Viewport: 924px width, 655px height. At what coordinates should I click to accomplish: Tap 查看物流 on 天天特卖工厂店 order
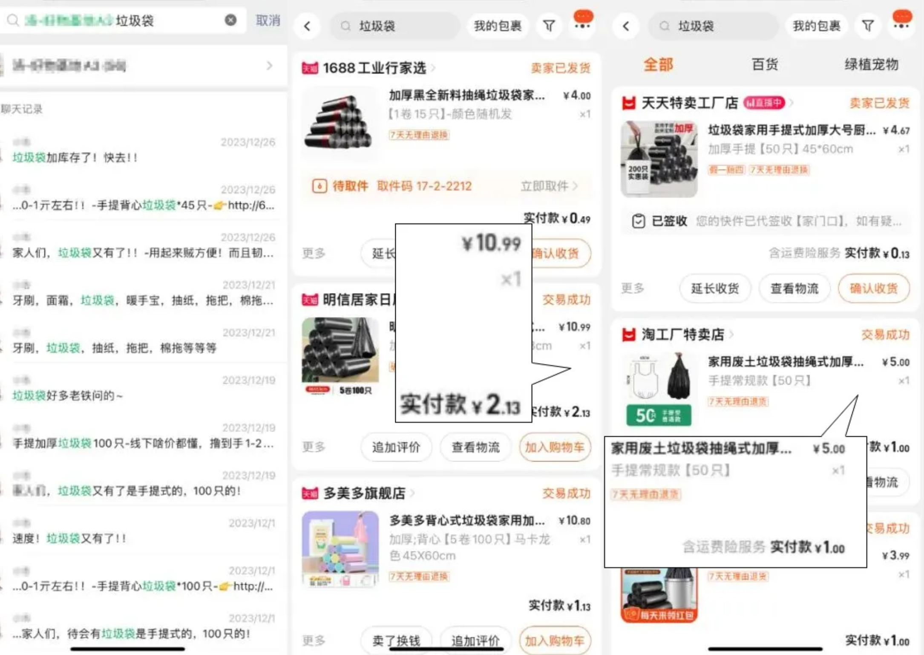[x=794, y=288]
